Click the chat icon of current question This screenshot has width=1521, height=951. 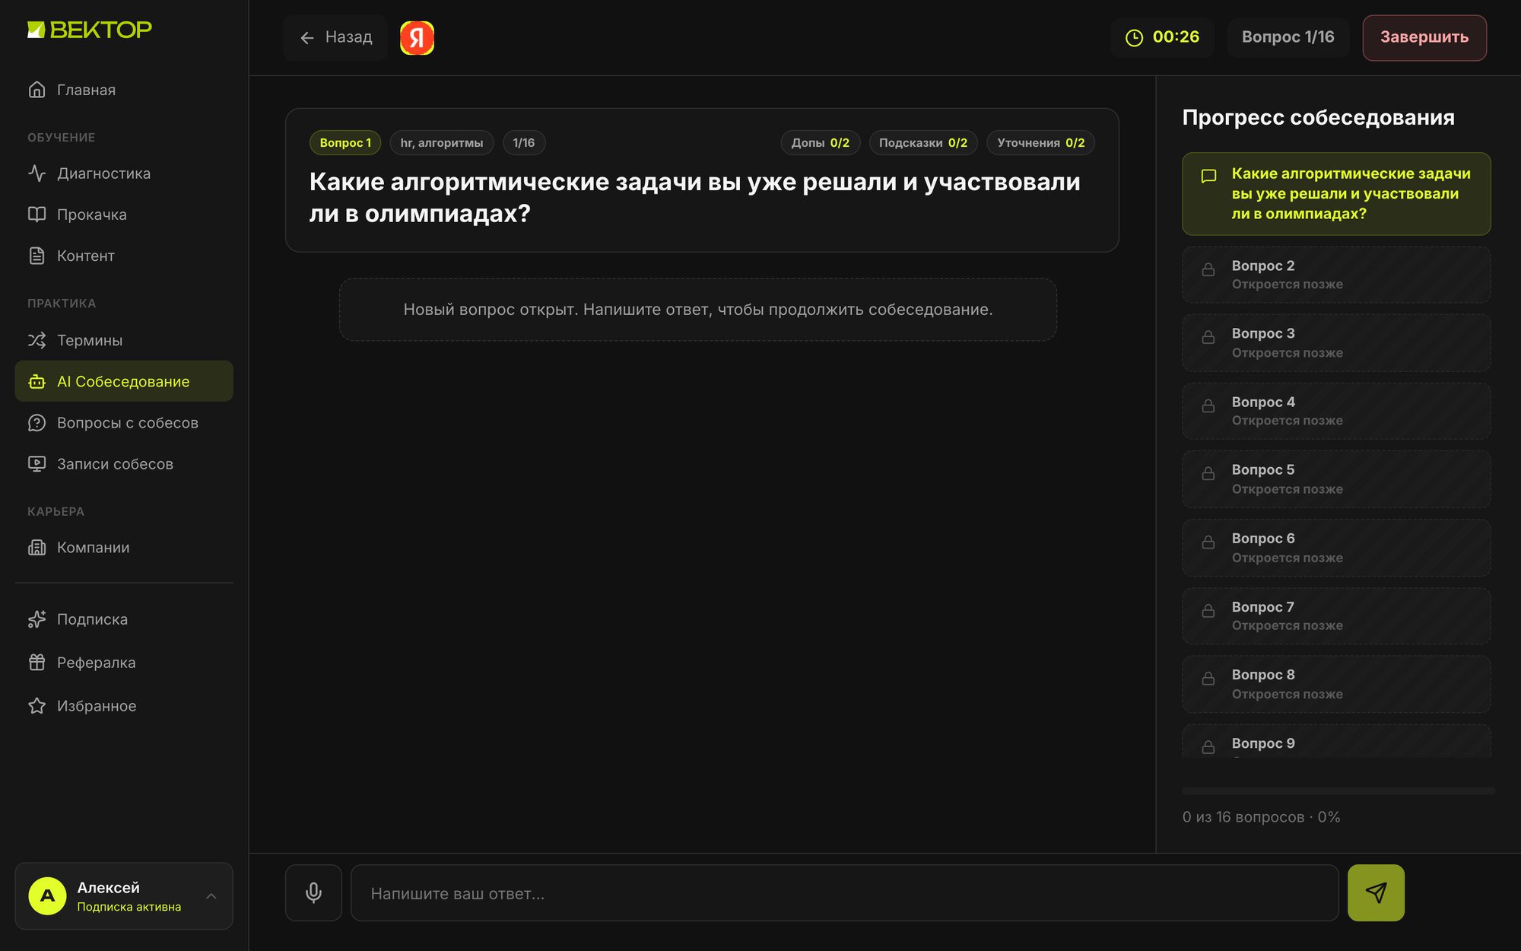pos(1208,177)
